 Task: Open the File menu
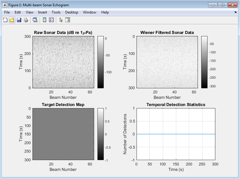point(7,12)
